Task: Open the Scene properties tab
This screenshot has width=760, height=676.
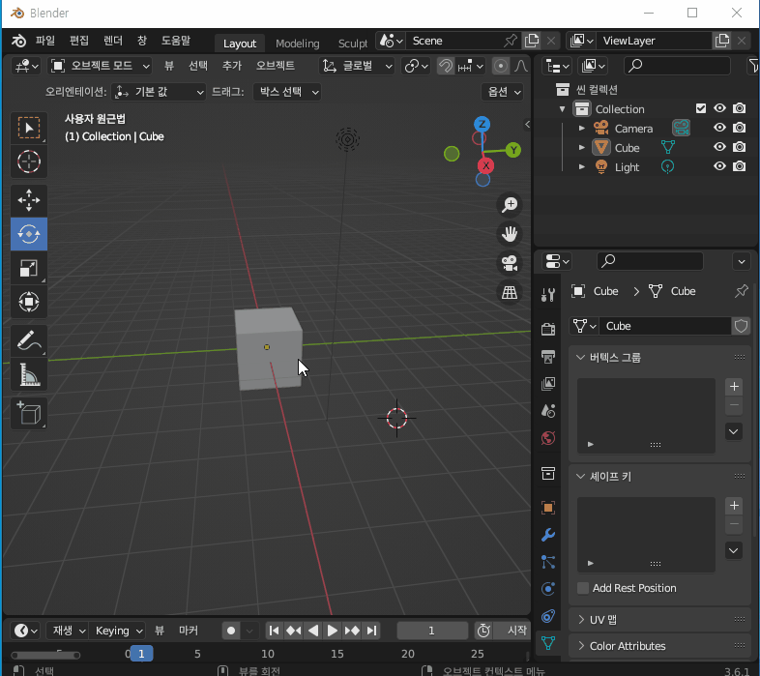Action: click(547, 411)
